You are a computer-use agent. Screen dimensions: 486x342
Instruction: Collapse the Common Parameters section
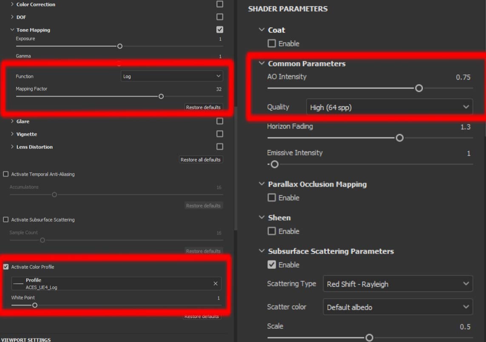click(x=262, y=63)
